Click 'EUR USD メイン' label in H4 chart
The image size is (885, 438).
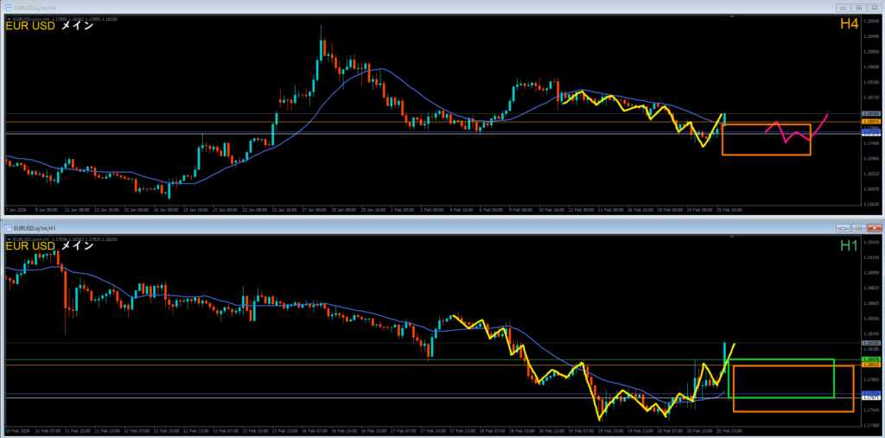coord(49,26)
